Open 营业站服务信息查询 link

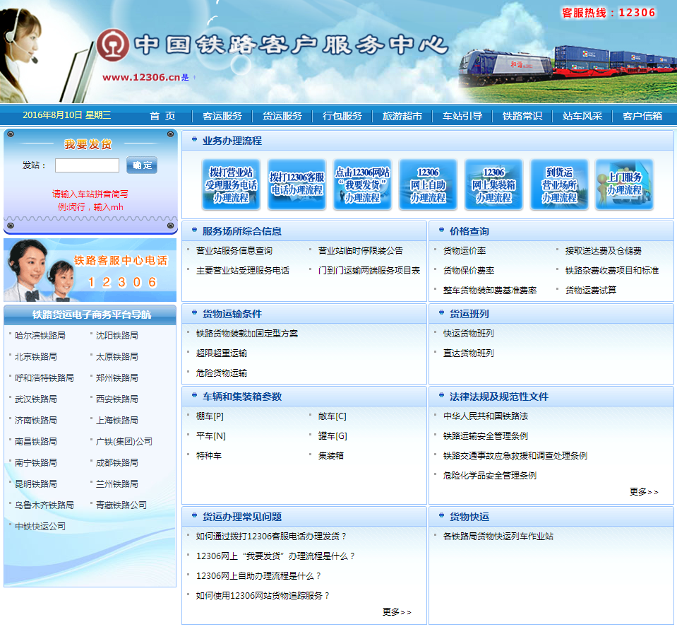pos(234,251)
